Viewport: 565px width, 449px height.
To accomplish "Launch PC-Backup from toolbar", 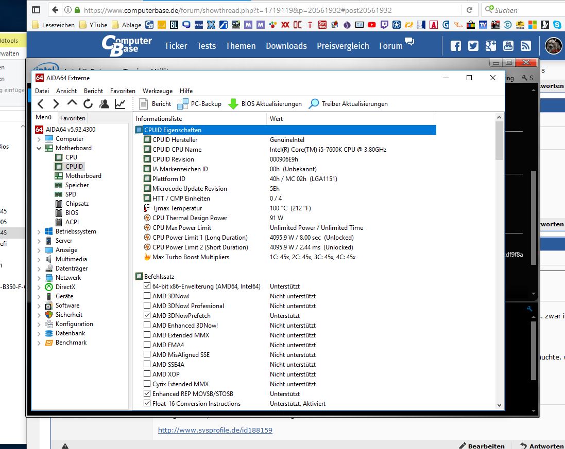I will point(199,104).
